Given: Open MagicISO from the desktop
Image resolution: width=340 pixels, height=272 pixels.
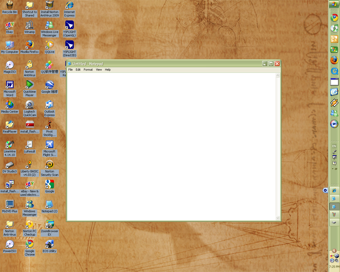Looking at the screenshot, I should (x=10, y=65).
